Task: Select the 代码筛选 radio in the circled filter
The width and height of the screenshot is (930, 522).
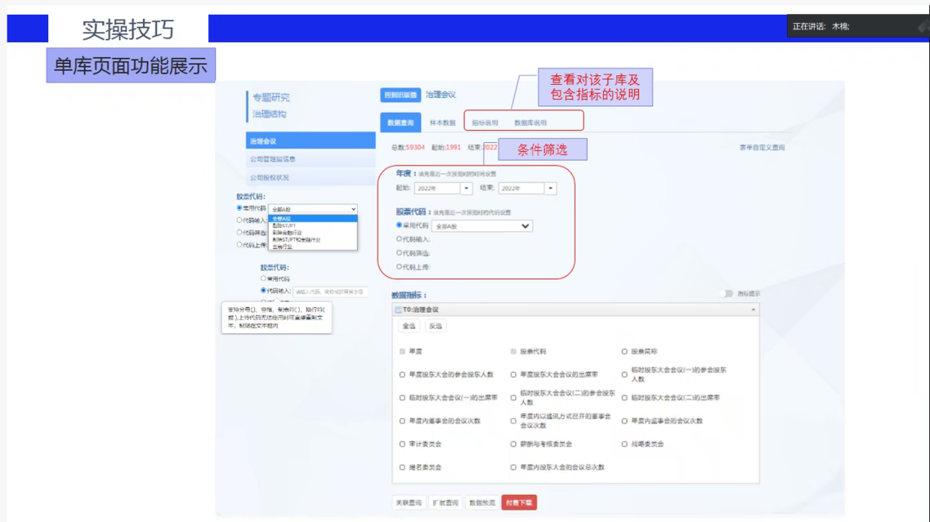Action: click(400, 253)
